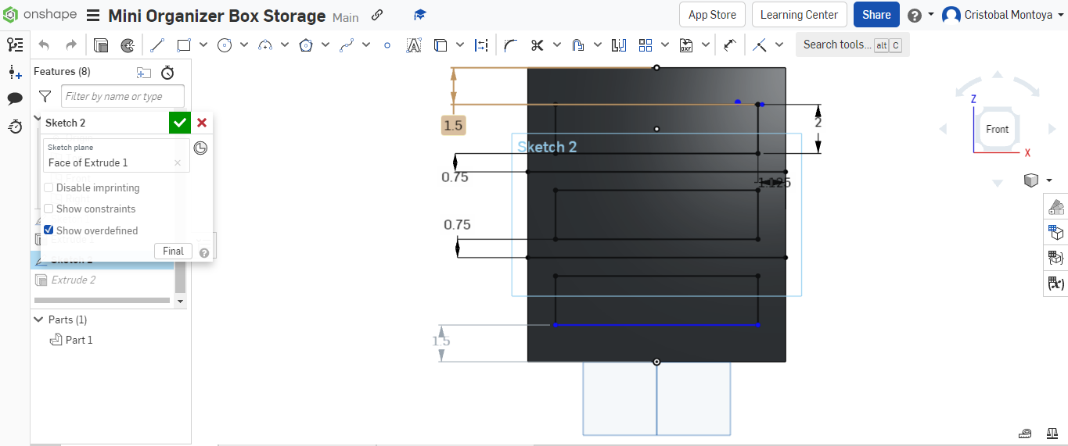
Task: Select the Mirror tool
Action: (x=619, y=45)
